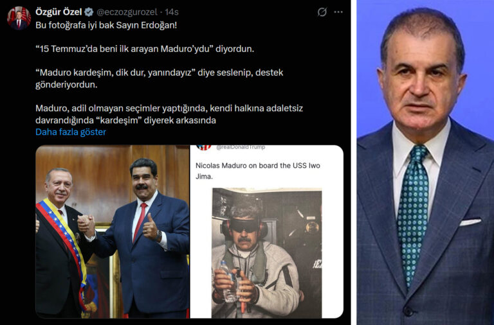Open the Grok circle-slash icon
Image resolution: width=494 pixels, height=325 pixels.
[x=322, y=12]
